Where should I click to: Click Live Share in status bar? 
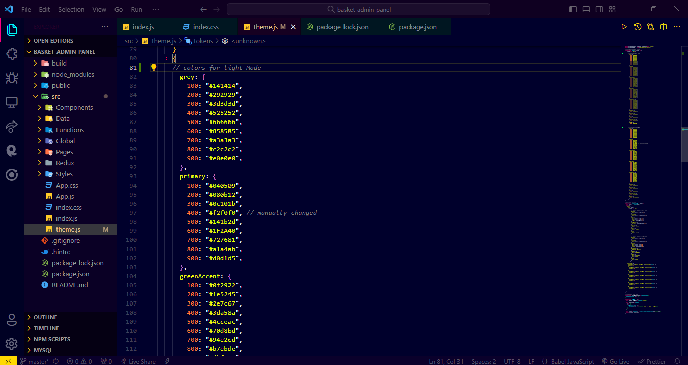[x=138, y=361]
